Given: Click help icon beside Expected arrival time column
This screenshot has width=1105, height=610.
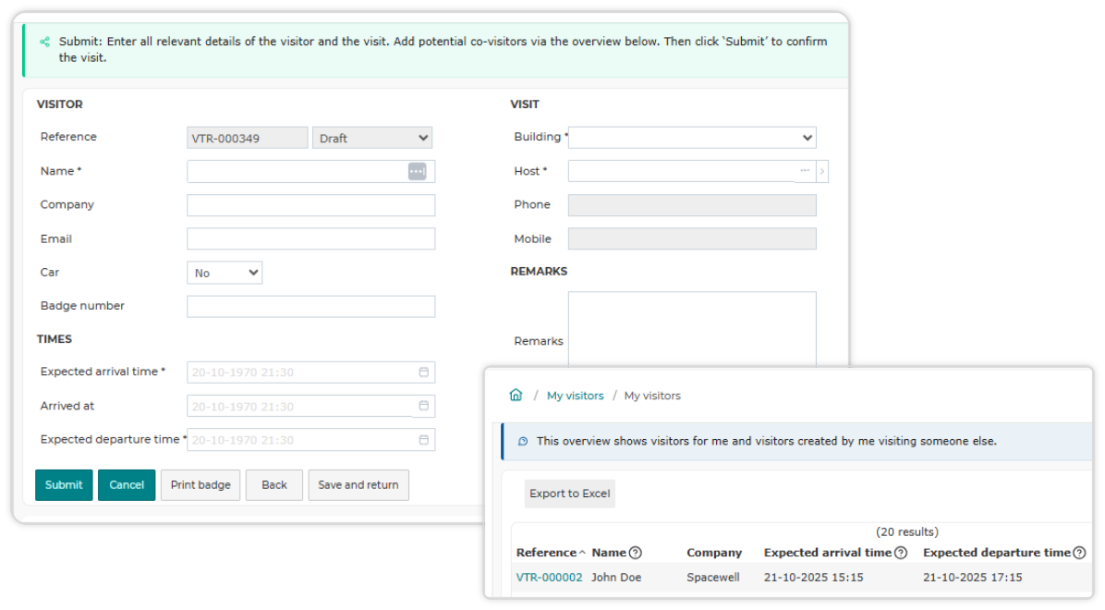Looking at the screenshot, I should click(901, 553).
